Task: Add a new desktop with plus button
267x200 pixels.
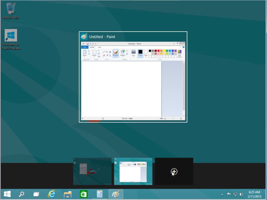Action: pos(174,171)
